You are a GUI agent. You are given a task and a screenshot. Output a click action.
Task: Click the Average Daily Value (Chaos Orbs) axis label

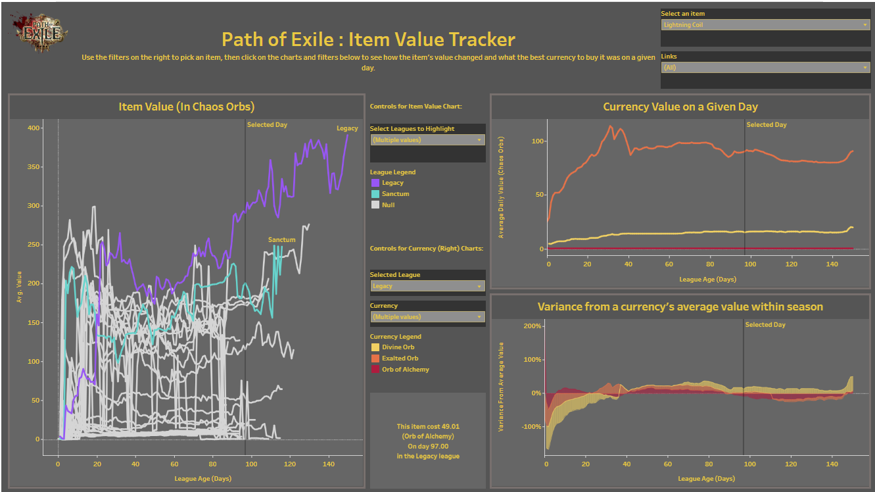pyautogui.click(x=502, y=187)
